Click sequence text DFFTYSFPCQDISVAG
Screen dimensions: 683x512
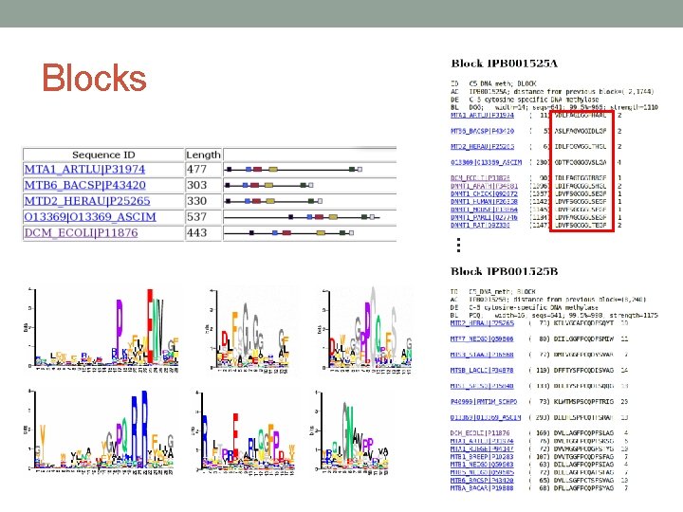point(583,370)
